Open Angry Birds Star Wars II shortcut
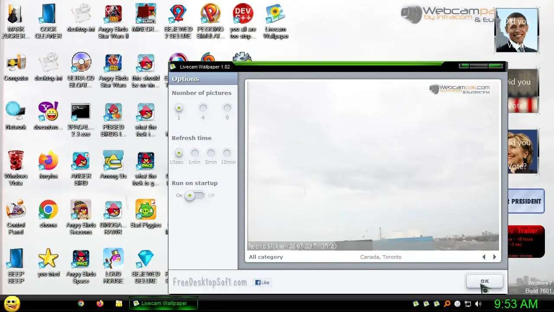 pos(113,21)
